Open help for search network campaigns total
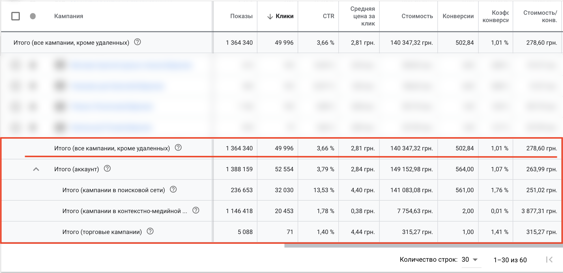This screenshot has width=563, height=273. click(x=173, y=190)
